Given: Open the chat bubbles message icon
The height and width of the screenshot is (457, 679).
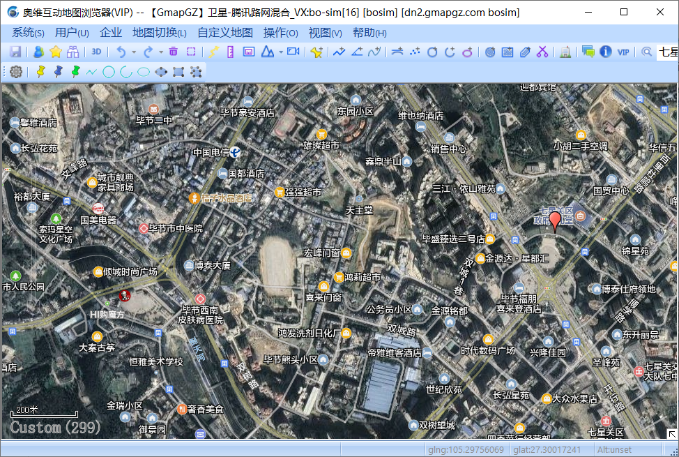Looking at the screenshot, I should (588, 52).
